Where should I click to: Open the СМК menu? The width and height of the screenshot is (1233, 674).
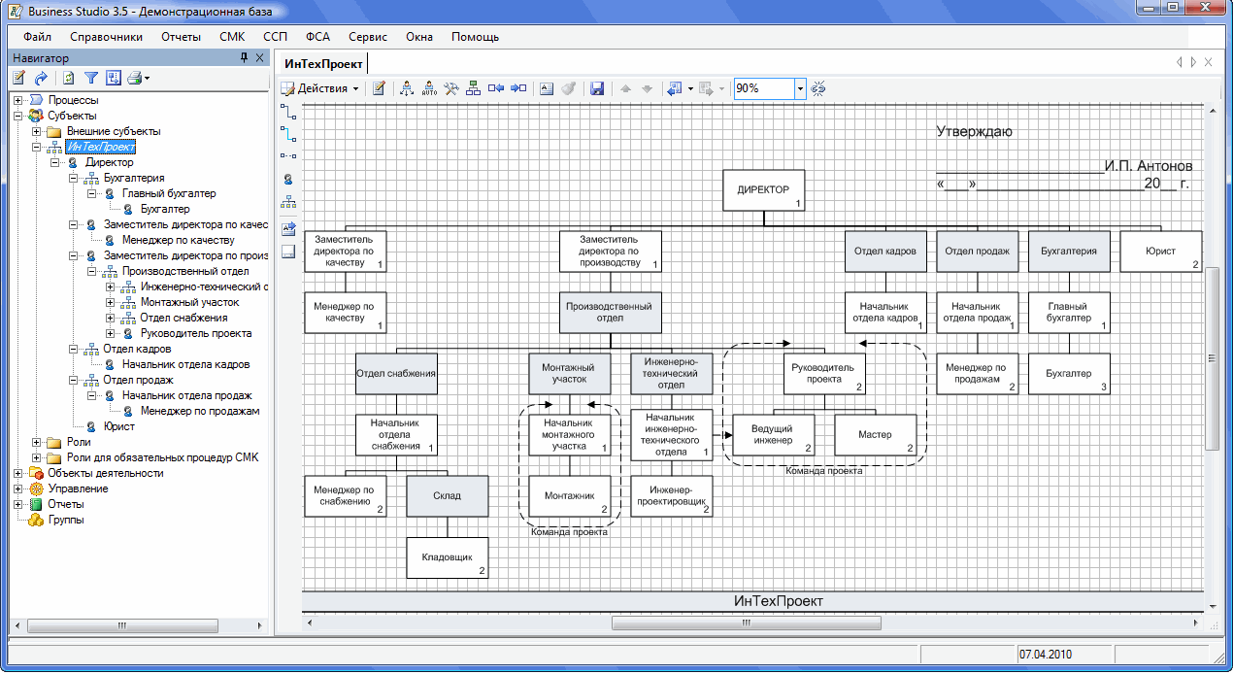coord(232,37)
